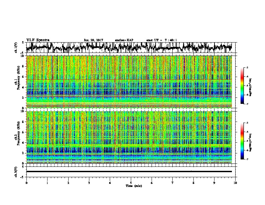Click the red horizontal line near 5.5 kHz in ch.1
Image resolution: width=265 pixels, height=205 pixels.
point(129,79)
